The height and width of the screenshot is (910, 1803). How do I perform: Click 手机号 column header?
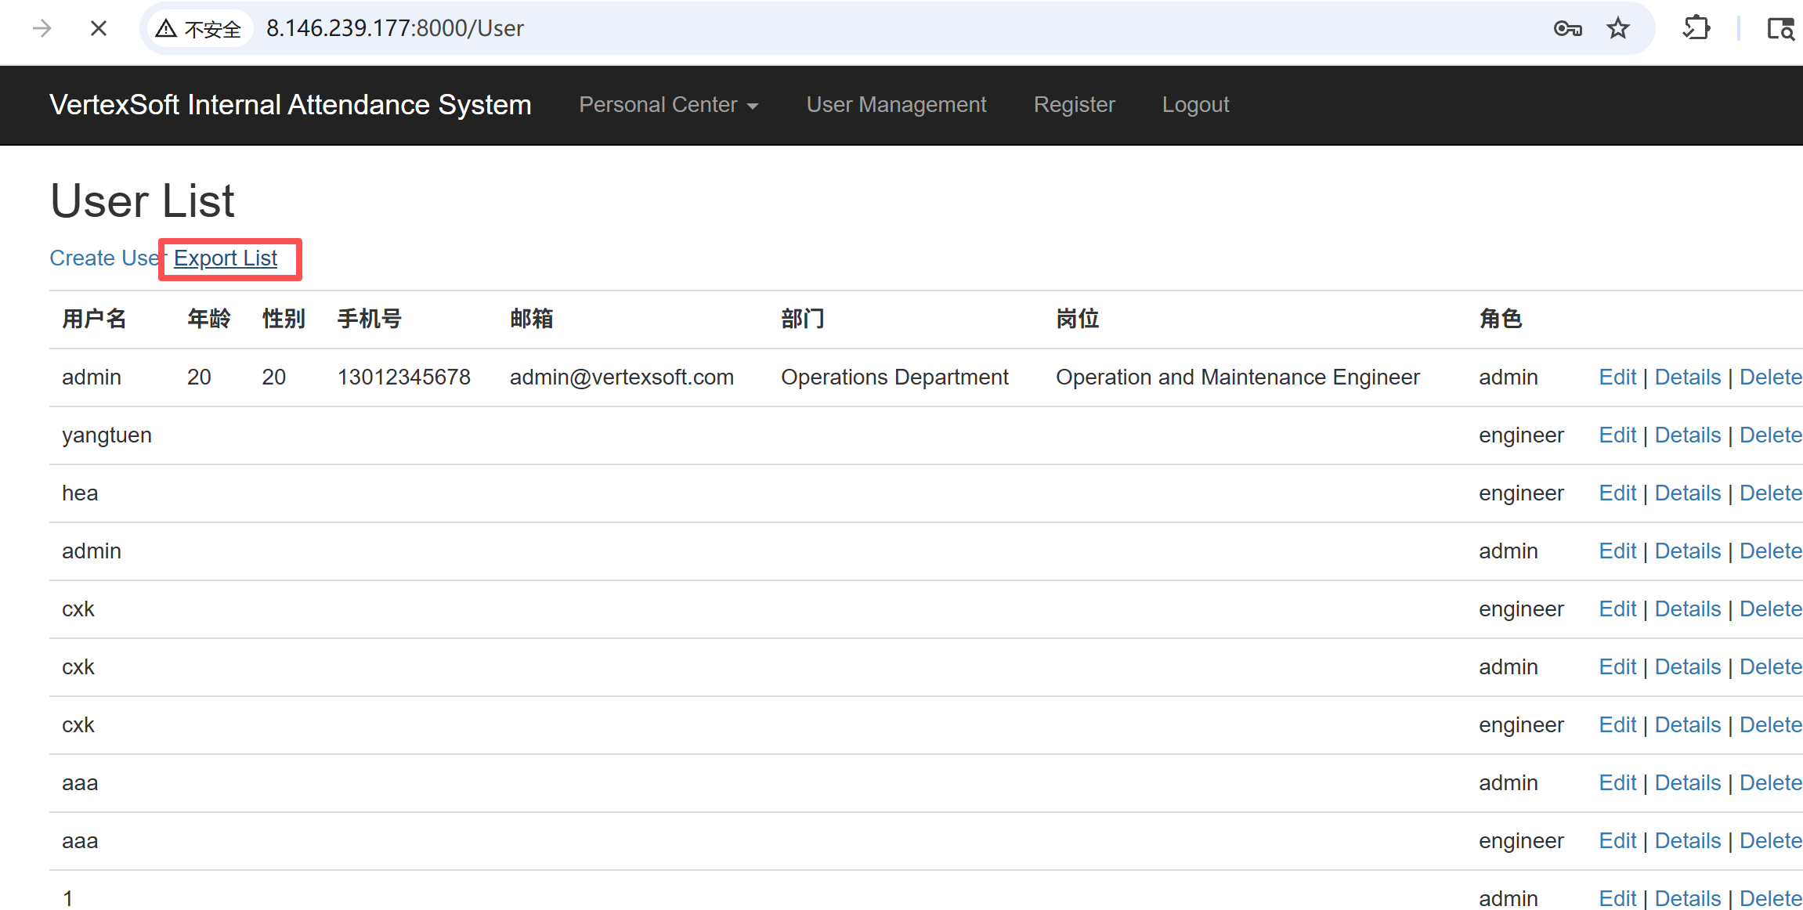coord(370,319)
